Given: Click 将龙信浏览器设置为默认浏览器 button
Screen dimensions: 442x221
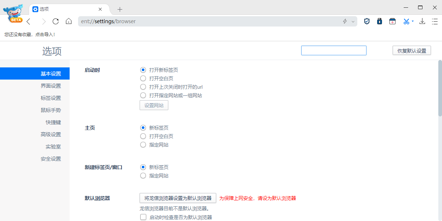Looking at the screenshot, I should (x=178, y=198).
